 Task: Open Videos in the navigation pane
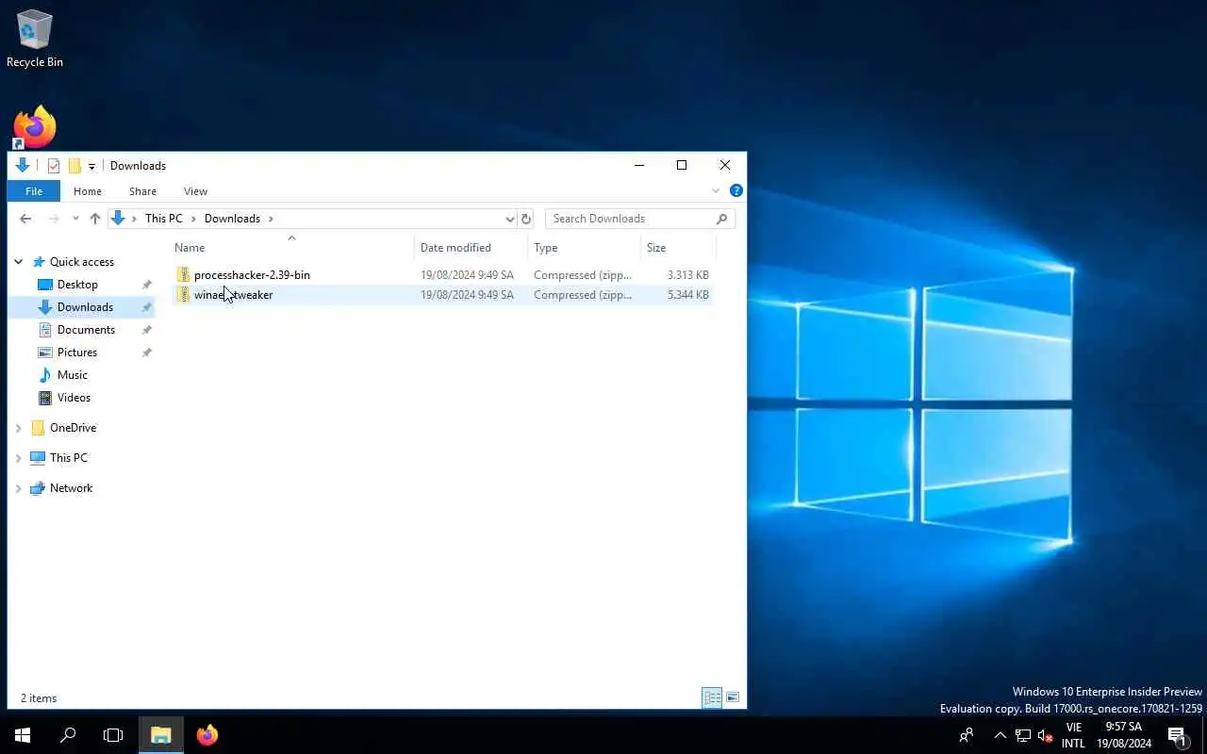[x=74, y=398]
